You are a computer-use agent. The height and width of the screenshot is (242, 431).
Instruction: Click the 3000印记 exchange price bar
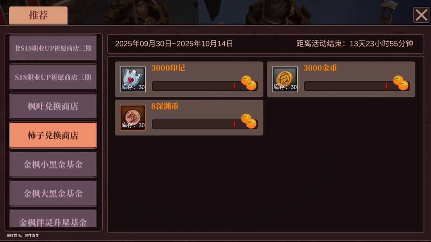205,86
